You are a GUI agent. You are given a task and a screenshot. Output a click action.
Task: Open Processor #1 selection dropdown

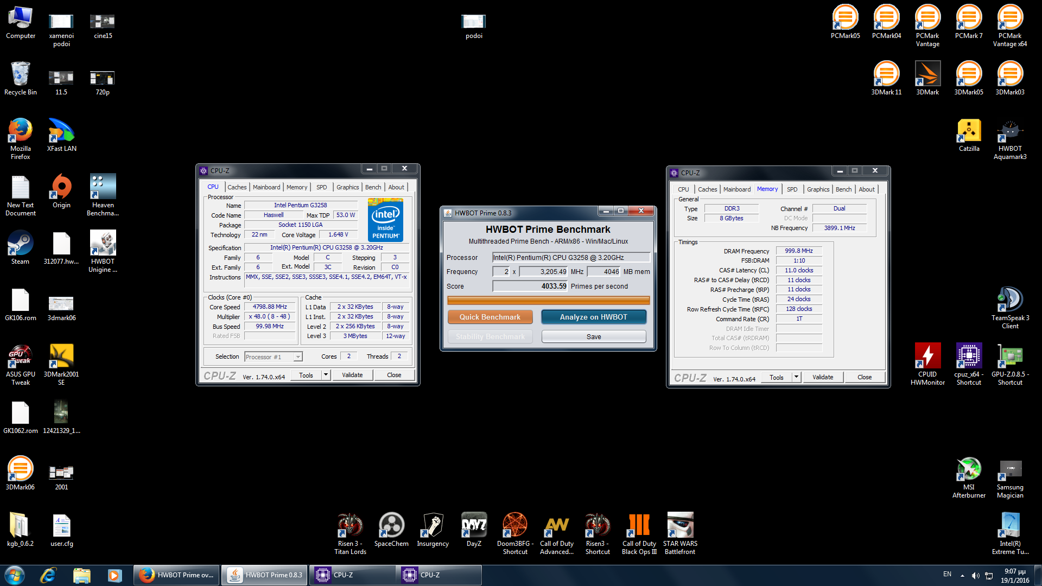(x=273, y=356)
